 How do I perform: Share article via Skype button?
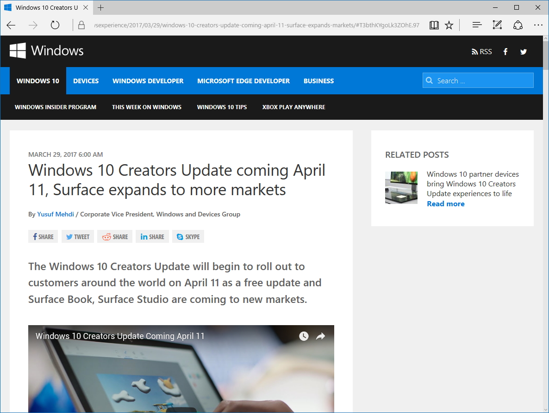(x=188, y=237)
